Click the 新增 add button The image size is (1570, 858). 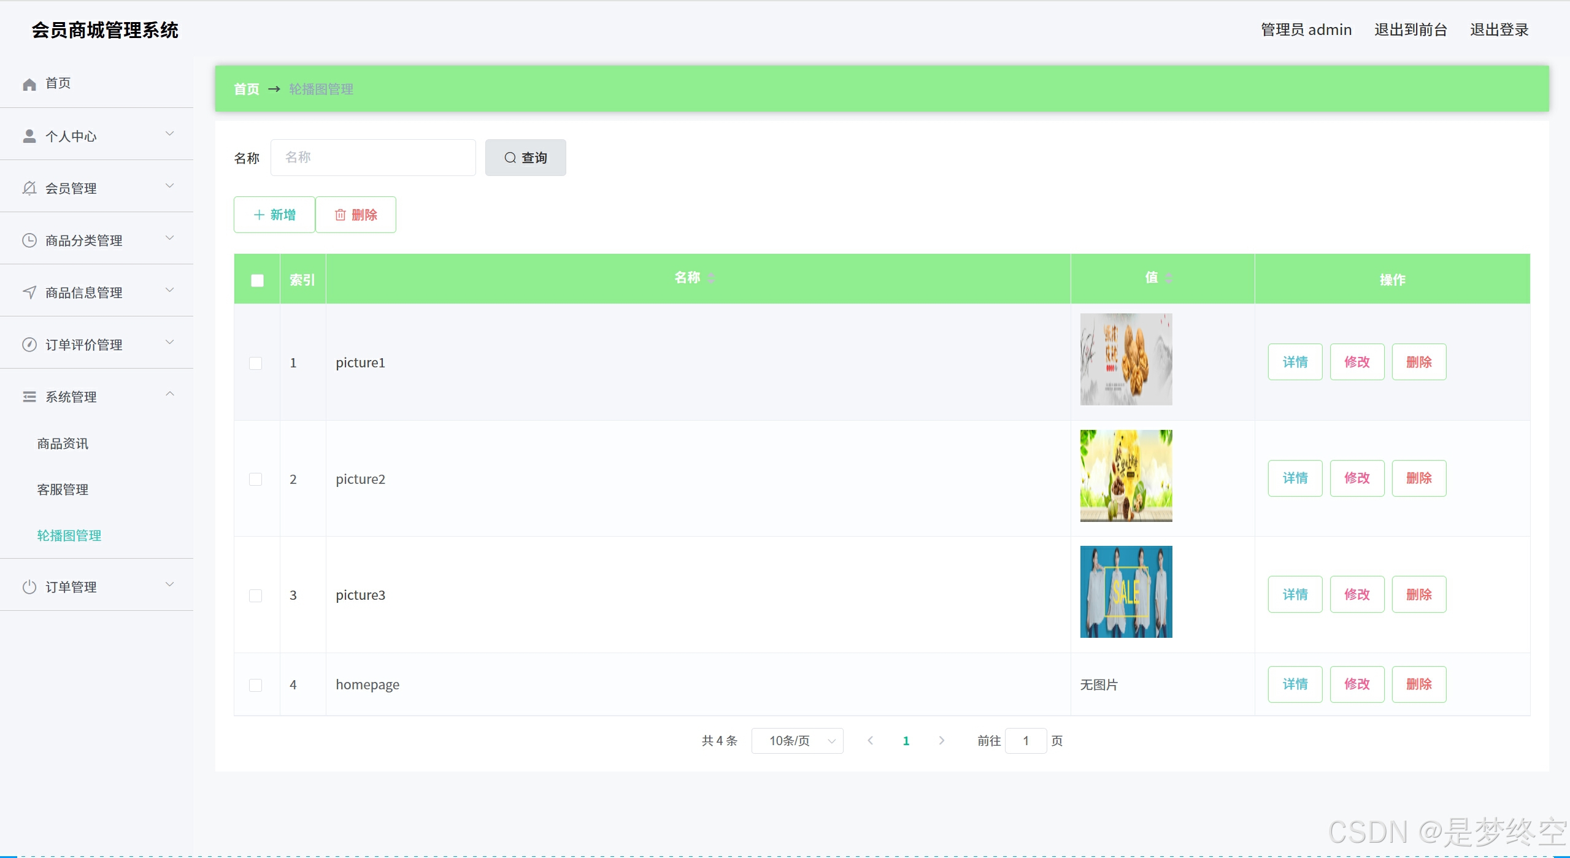[x=274, y=215]
